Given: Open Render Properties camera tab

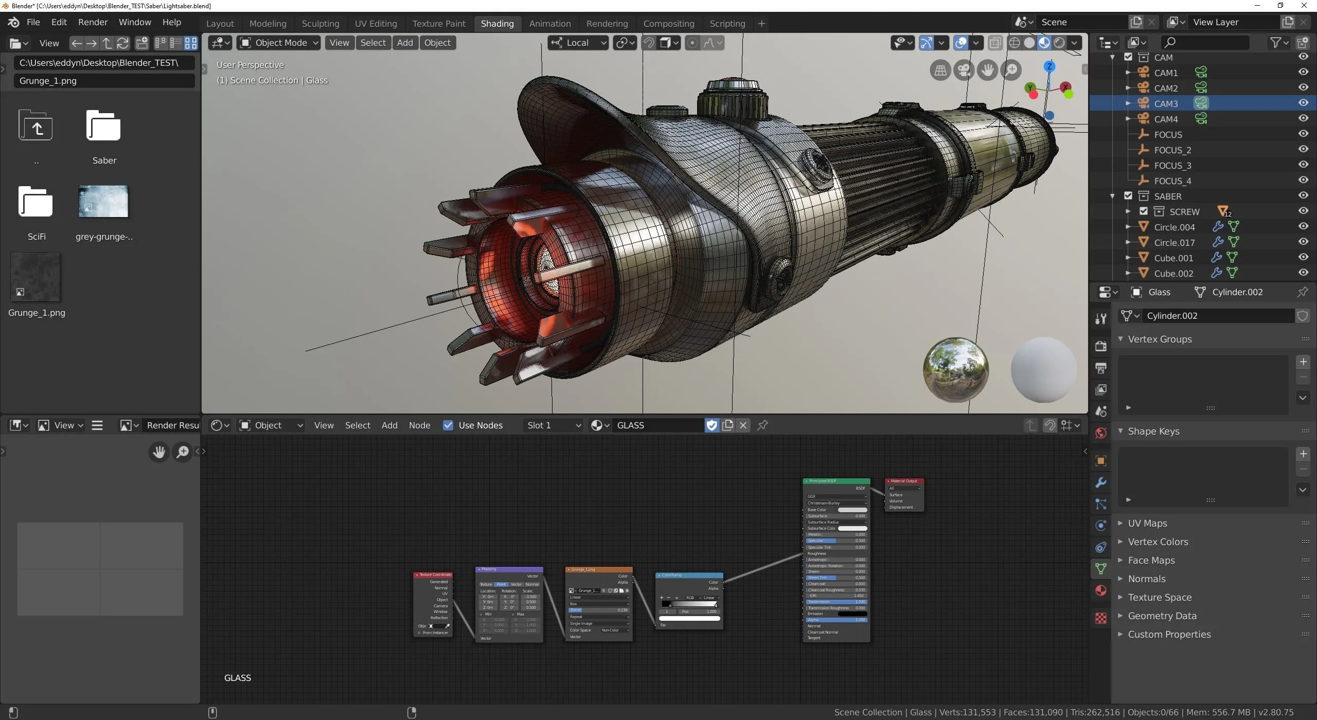Looking at the screenshot, I should (x=1100, y=346).
